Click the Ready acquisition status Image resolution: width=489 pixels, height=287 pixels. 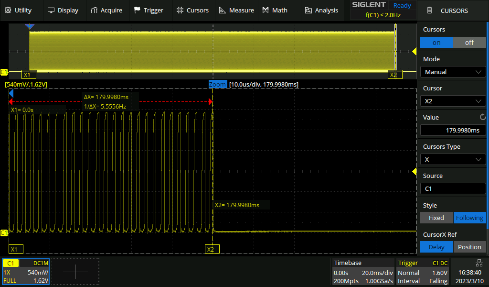click(402, 5)
